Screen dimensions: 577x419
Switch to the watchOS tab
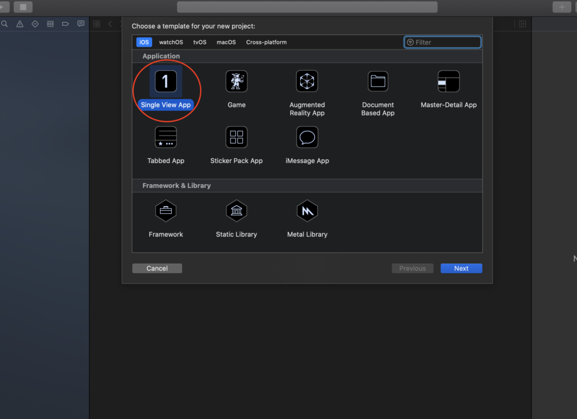pyautogui.click(x=171, y=42)
